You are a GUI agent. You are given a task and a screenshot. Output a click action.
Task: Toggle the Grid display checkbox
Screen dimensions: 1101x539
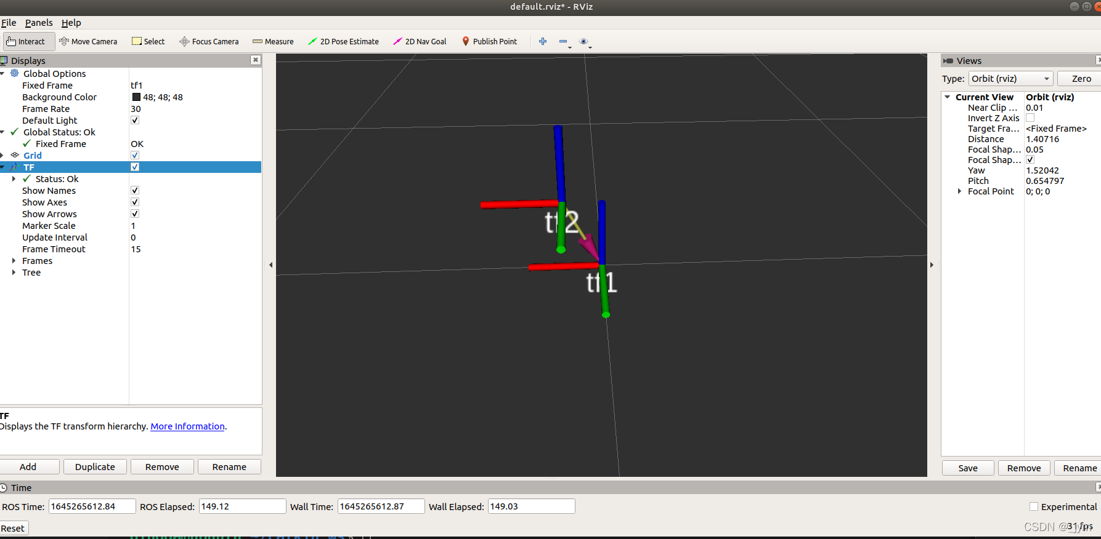pyautogui.click(x=135, y=155)
